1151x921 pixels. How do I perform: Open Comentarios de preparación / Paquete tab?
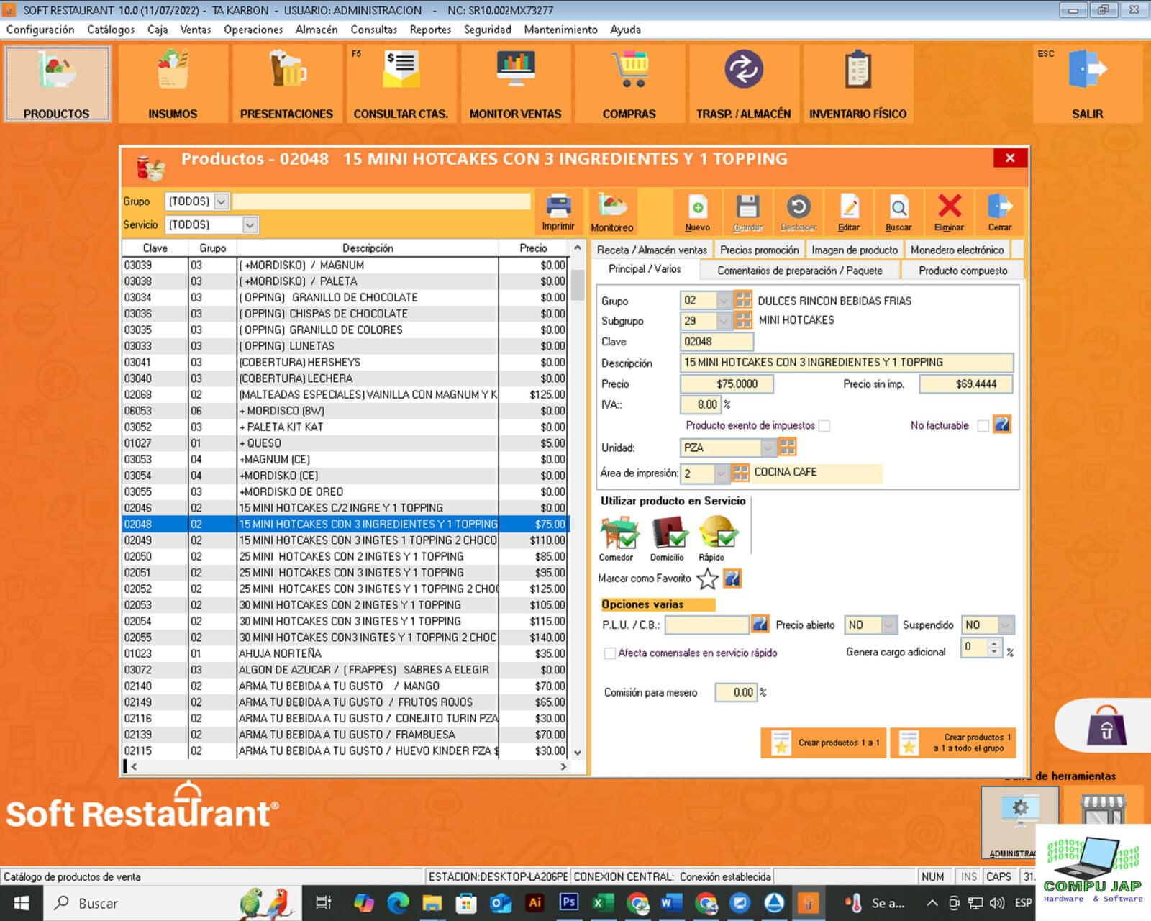(x=800, y=271)
